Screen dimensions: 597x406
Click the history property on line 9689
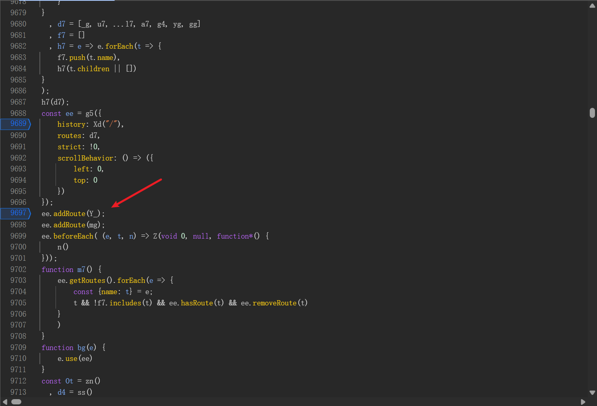71,125
